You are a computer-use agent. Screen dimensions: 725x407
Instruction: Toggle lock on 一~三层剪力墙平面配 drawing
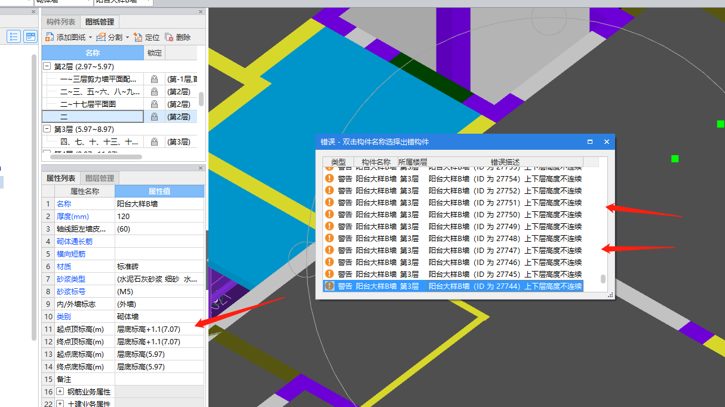(x=154, y=79)
